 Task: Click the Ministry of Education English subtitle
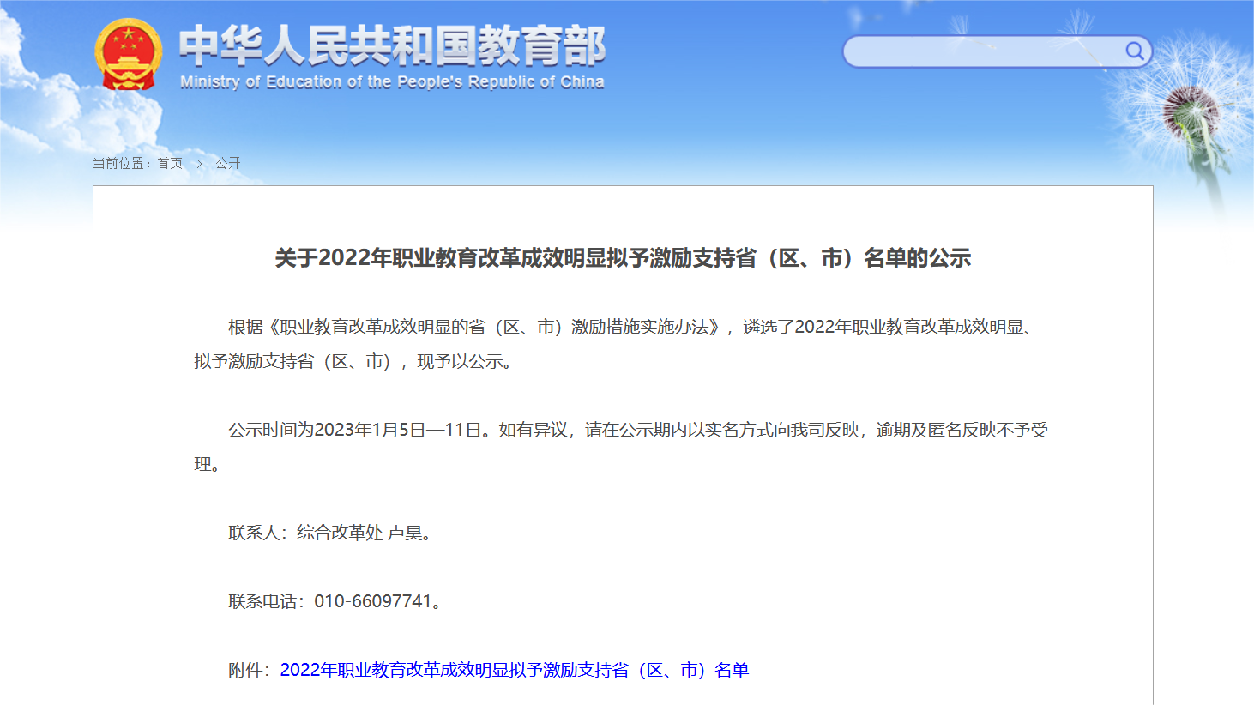point(392,82)
